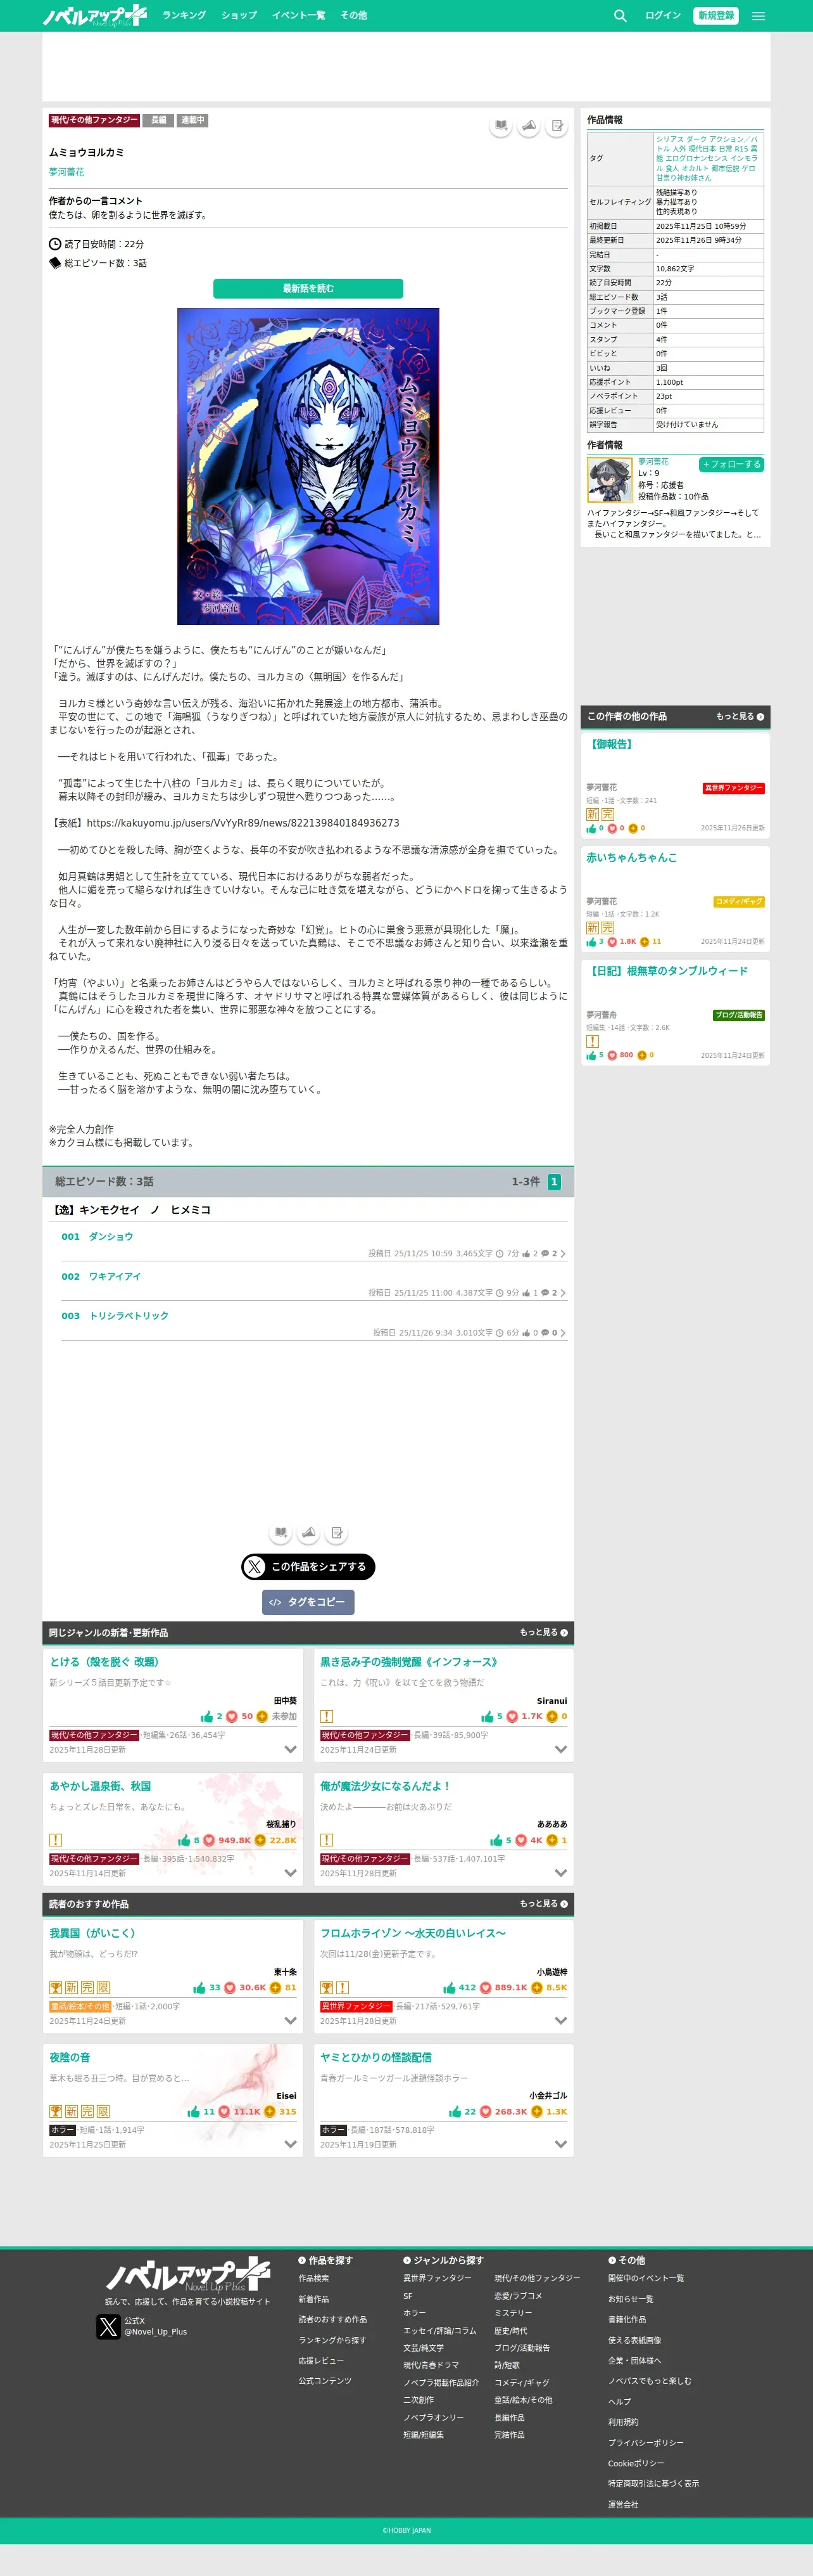This screenshot has height=2576, width=813.
Task: Expand the 夜陰の音 card details
Action: pos(291,2145)
